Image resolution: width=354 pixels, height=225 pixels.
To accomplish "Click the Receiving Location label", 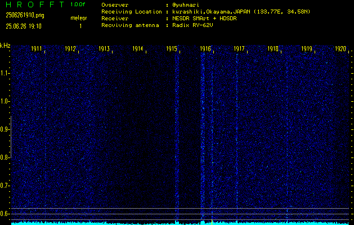I will click(132, 11).
